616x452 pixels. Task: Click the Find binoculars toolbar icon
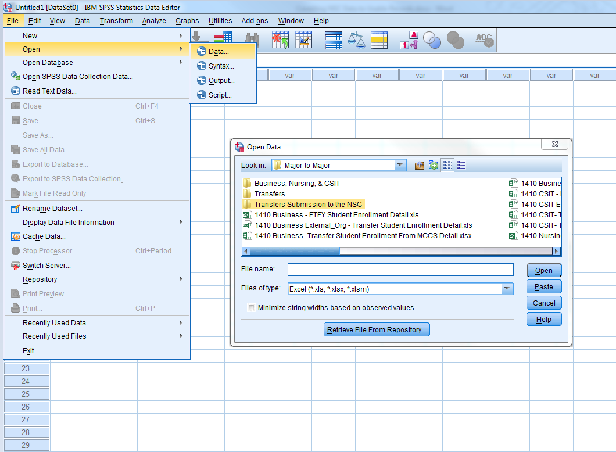pos(252,40)
